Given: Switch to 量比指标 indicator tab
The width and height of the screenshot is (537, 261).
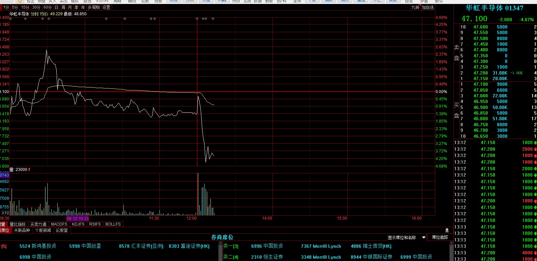Looking at the screenshot, I should [18, 224].
